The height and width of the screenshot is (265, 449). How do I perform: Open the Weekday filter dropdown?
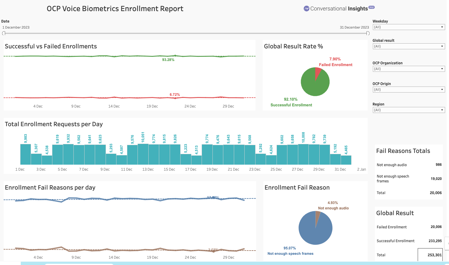409,27
